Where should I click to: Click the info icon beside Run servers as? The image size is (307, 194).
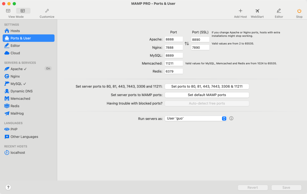click(231, 118)
